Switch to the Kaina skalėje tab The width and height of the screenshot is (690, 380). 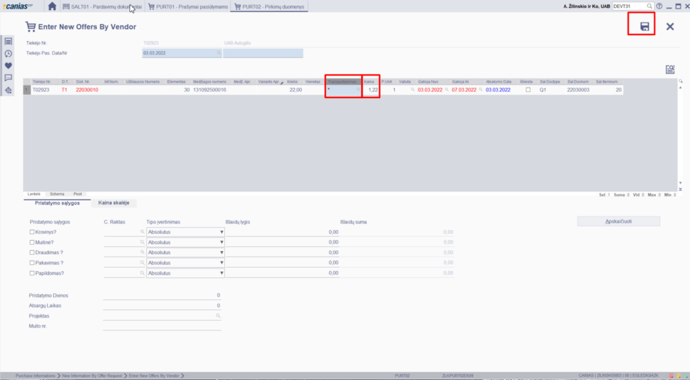coord(114,202)
